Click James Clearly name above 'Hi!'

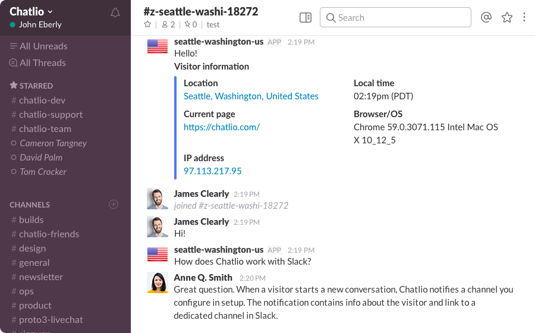[202, 222]
